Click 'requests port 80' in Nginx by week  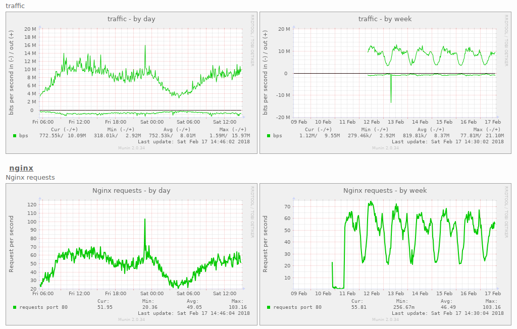pos(297,307)
